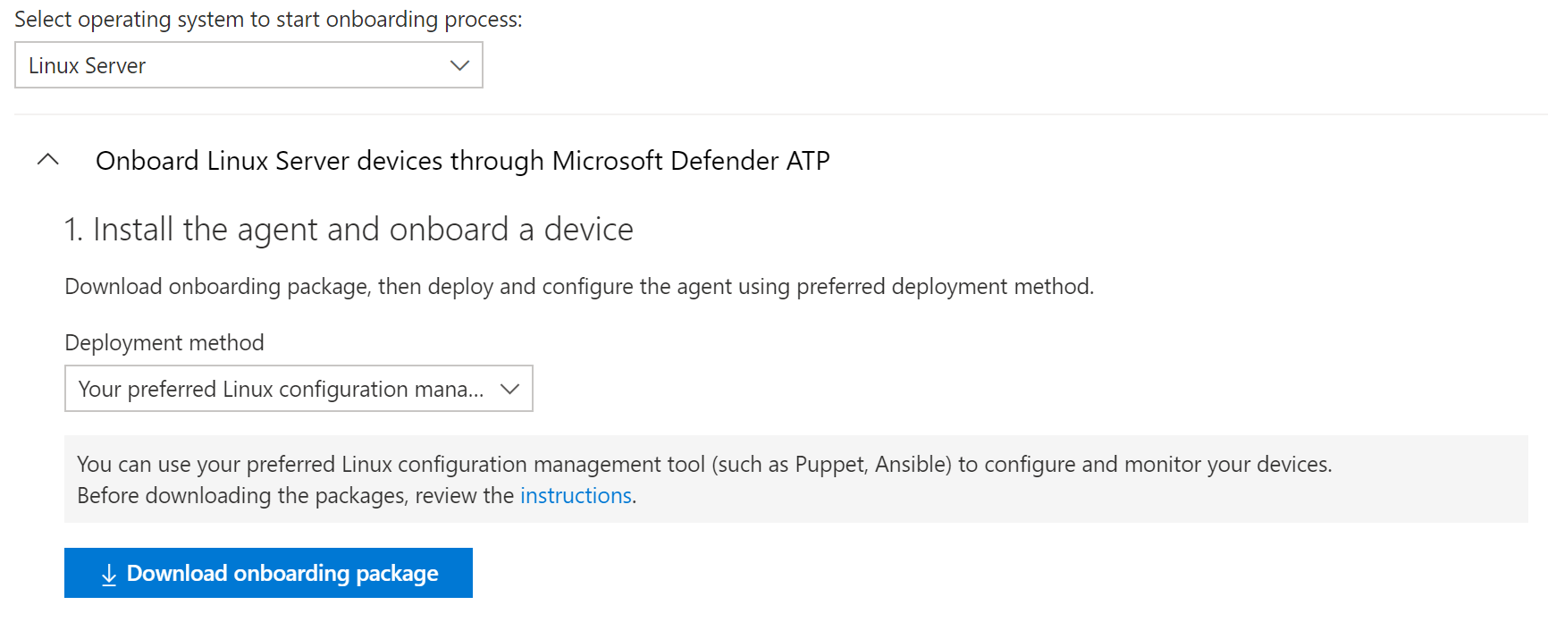Click 'Select operating system to start onboarding' label
This screenshot has height=622, width=1548.
click(x=268, y=20)
